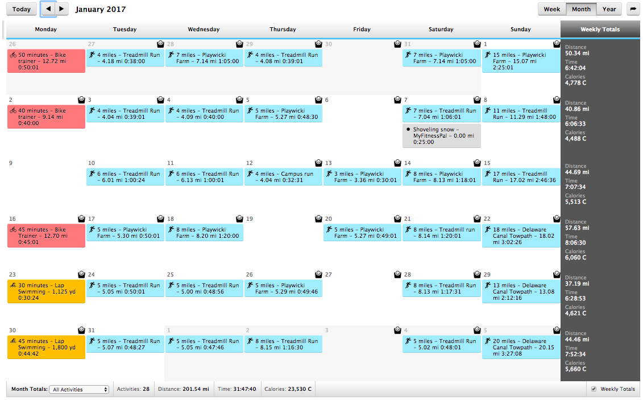Open the Shoveling snow MyFitnessPal entry
This screenshot has width=643, height=400.
pyautogui.click(x=441, y=136)
